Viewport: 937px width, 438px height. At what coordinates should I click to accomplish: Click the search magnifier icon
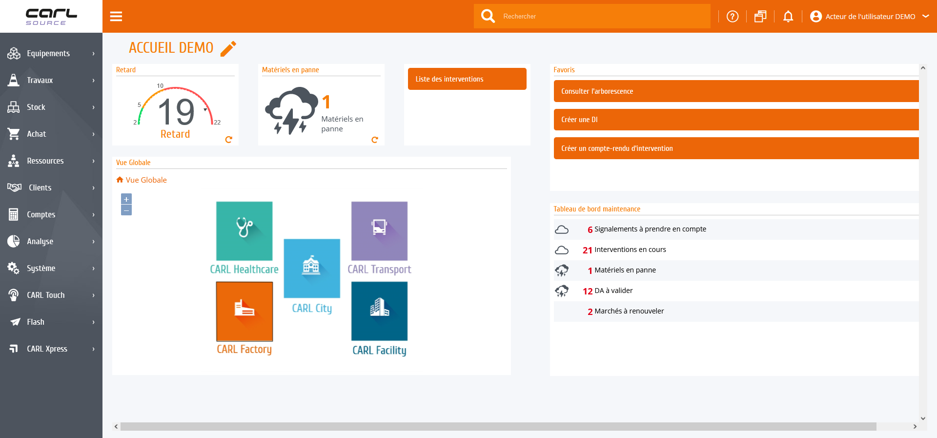pos(488,16)
